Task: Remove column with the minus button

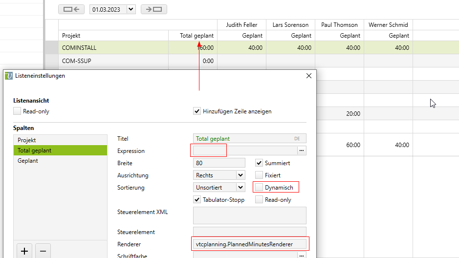Action: pos(43,251)
